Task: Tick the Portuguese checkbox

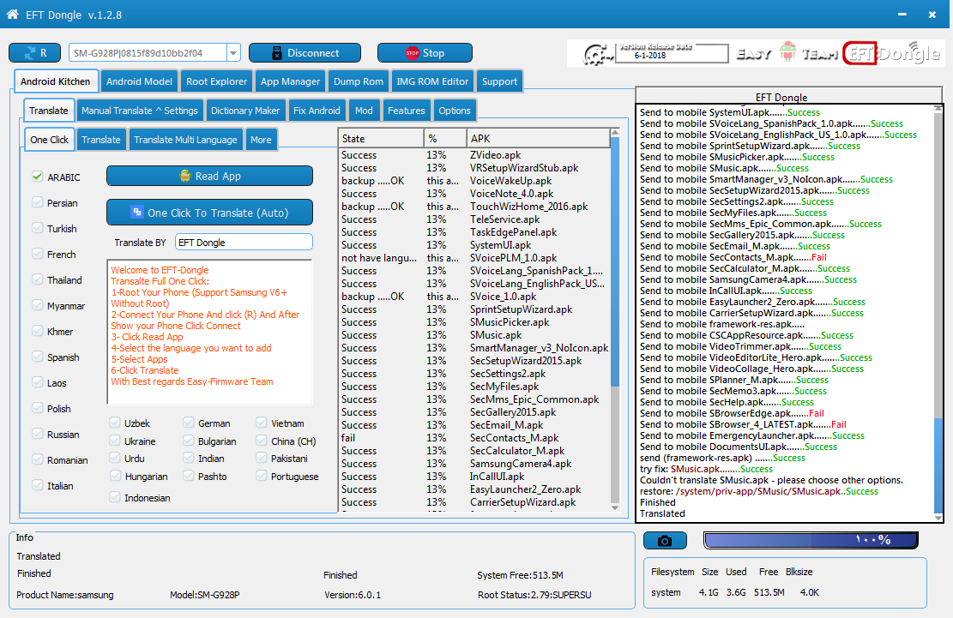Action: [x=262, y=476]
